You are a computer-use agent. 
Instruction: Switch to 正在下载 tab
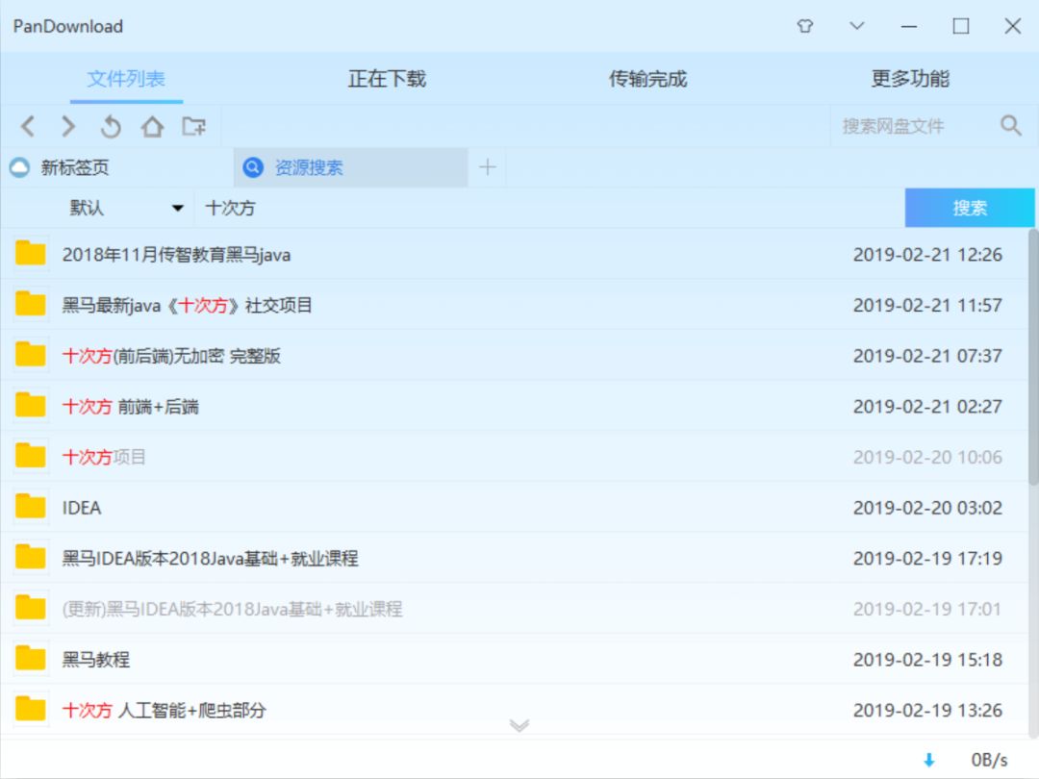point(387,79)
